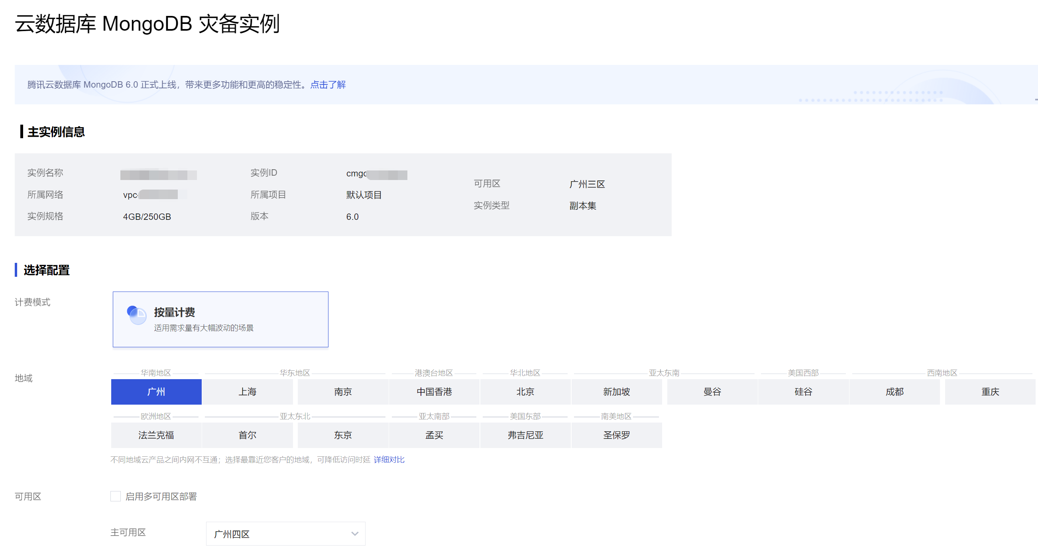Pick 成都 region
Image resolution: width=1038 pixels, height=550 pixels.
(x=894, y=391)
